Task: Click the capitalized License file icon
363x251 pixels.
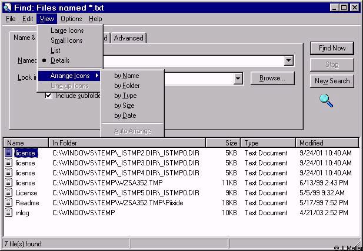Action: click(9, 192)
